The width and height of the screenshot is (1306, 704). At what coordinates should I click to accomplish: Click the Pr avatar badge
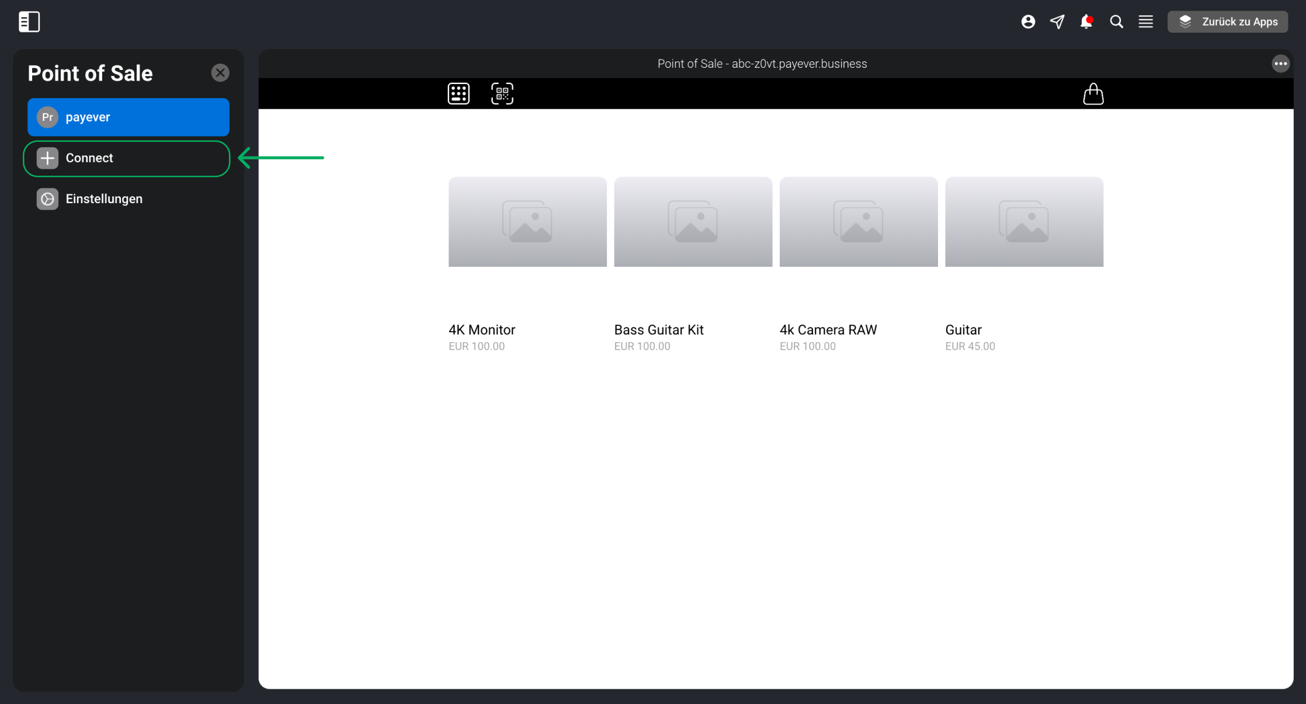click(47, 117)
